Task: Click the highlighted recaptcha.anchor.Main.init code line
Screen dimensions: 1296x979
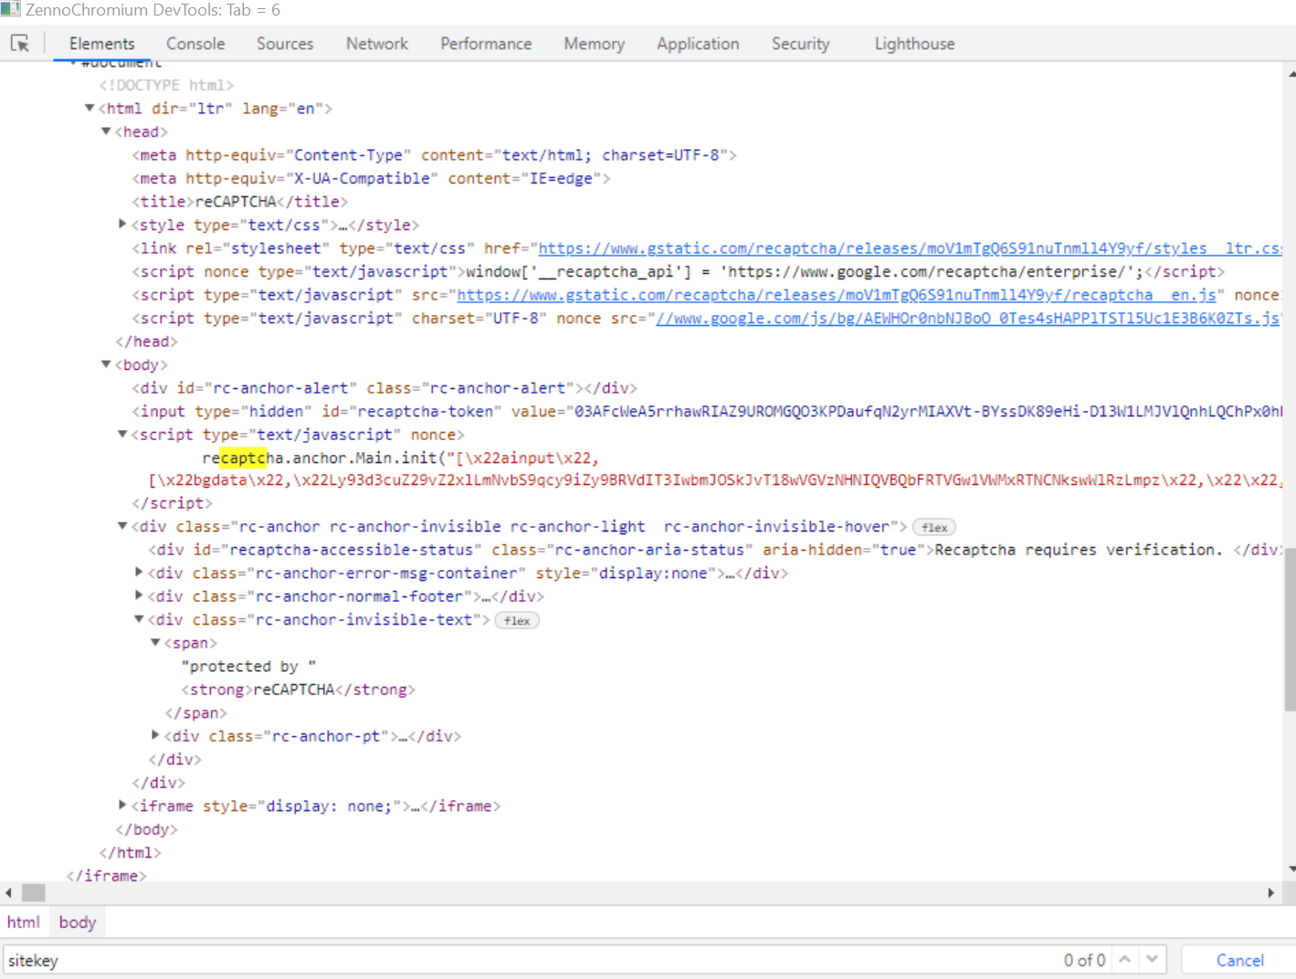Action: click(x=401, y=458)
